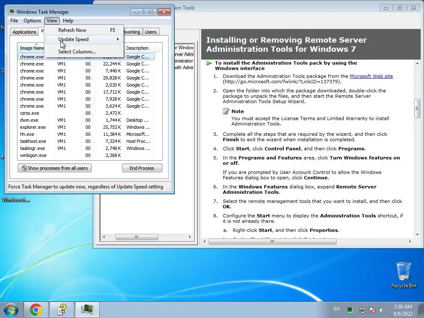Screen dimensions: 424x318
Task: Maximize the help window
Action: point(400,8)
